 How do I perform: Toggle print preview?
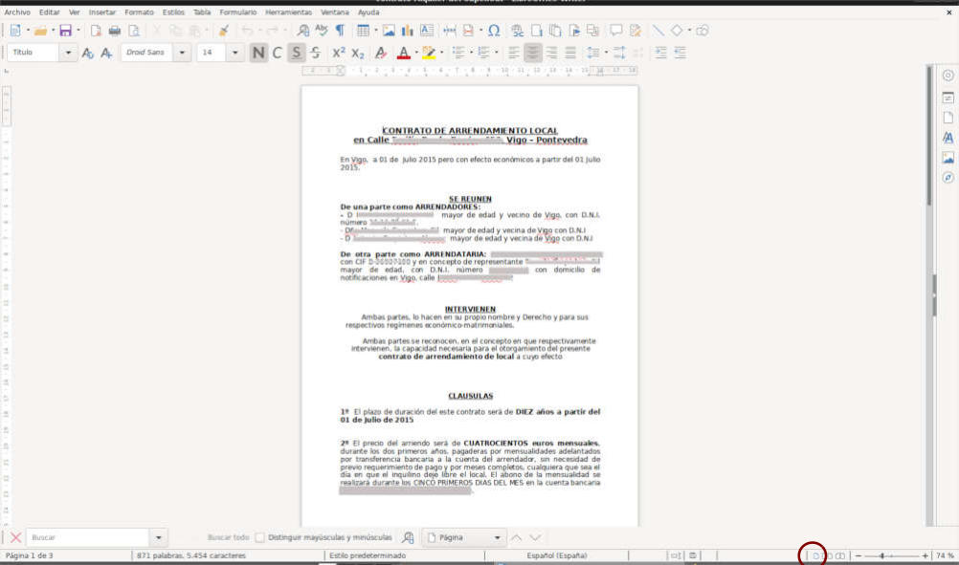[x=133, y=31]
